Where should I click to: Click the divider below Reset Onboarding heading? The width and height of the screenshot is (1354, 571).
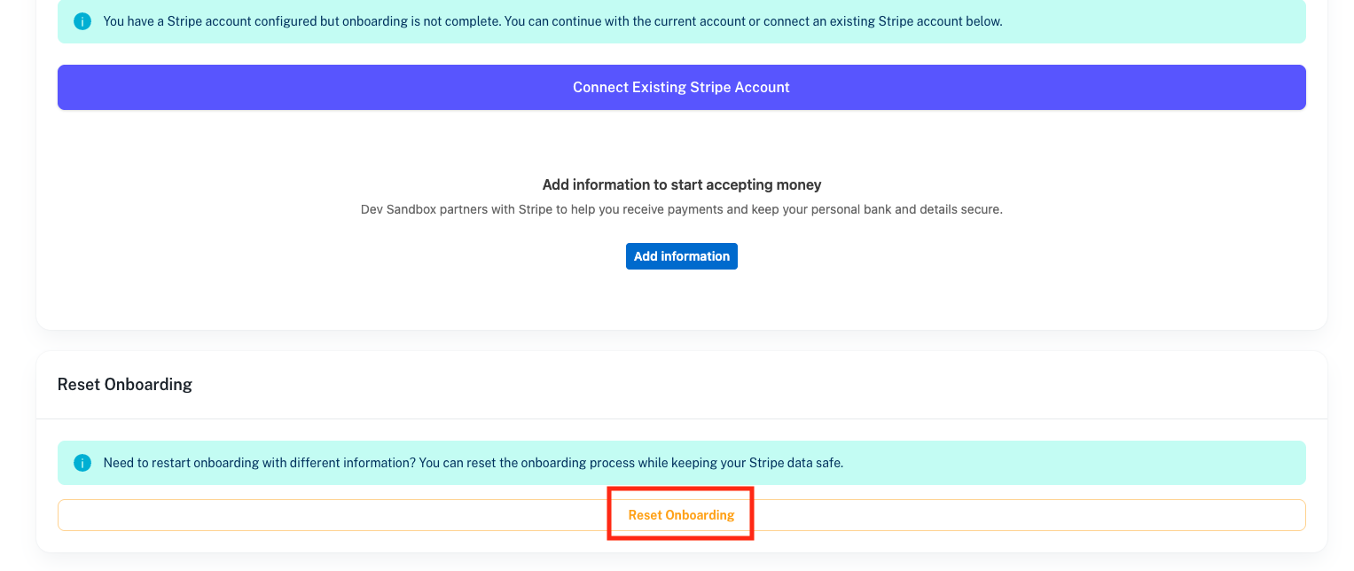point(681,418)
